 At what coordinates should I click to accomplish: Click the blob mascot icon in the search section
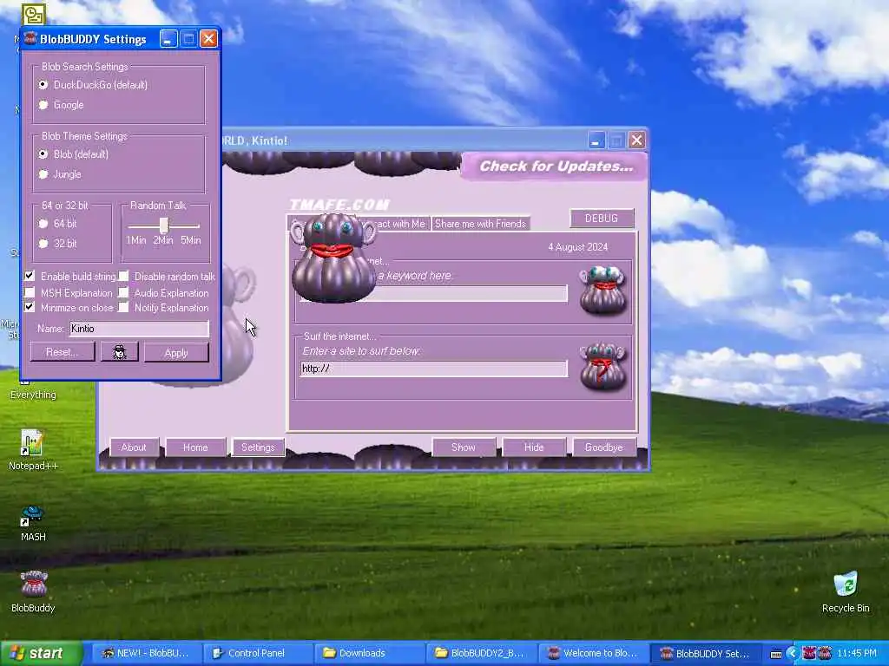tap(603, 290)
